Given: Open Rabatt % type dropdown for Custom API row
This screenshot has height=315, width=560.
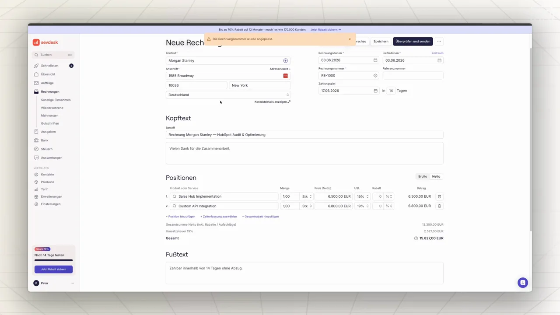Looking at the screenshot, I should pyautogui.click(x=389, y=206).
